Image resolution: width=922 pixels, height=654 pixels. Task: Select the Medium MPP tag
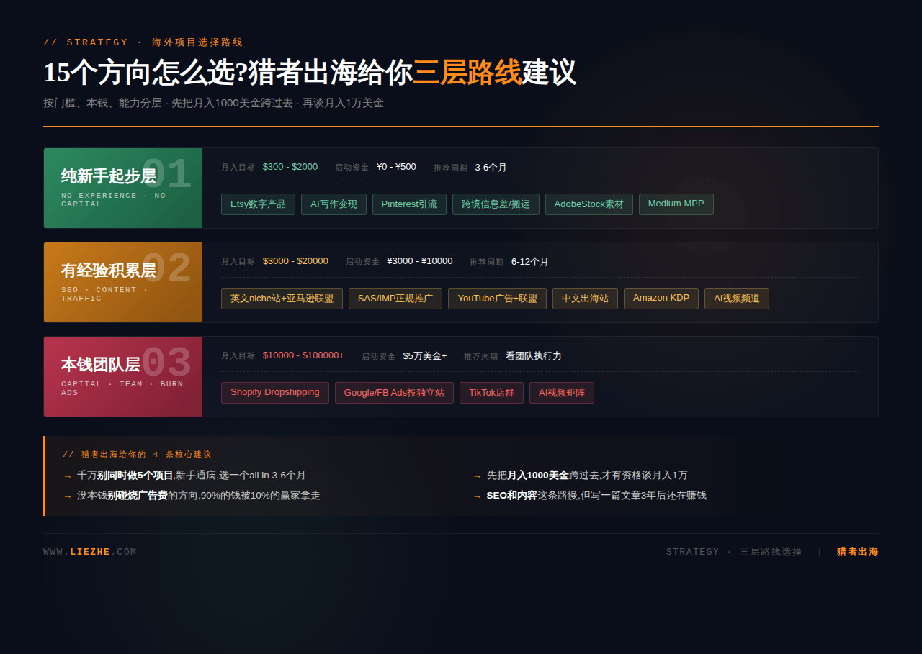pyautogui.click(x=676, y=204)
